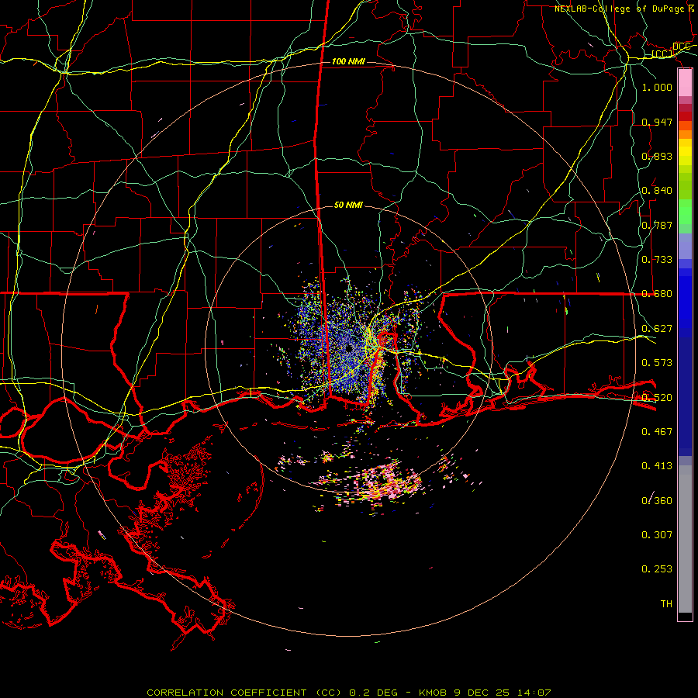Click the 0.840 color scale label
The width and height of the screenshot is (698, 698).
657,191
